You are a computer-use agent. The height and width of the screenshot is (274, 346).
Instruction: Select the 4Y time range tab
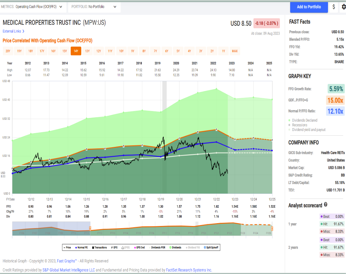pyautogui.click(x=189, y=51)
